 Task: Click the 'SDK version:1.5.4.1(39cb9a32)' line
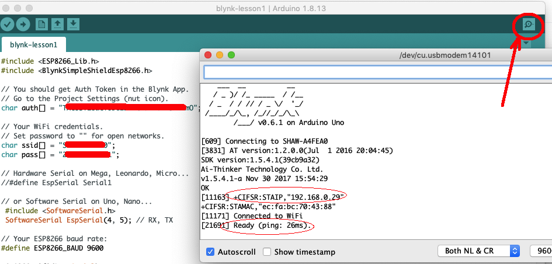(261, 160)
